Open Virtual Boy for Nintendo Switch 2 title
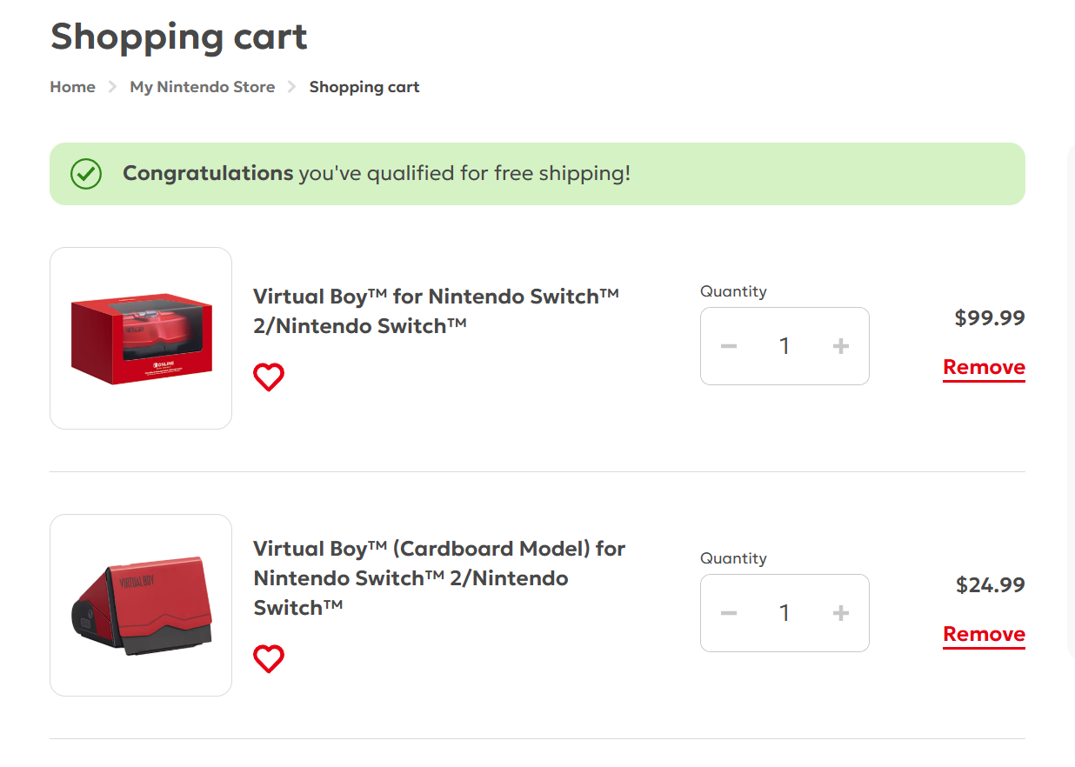This screenshot has width=1075, height=767. (436, 310)
